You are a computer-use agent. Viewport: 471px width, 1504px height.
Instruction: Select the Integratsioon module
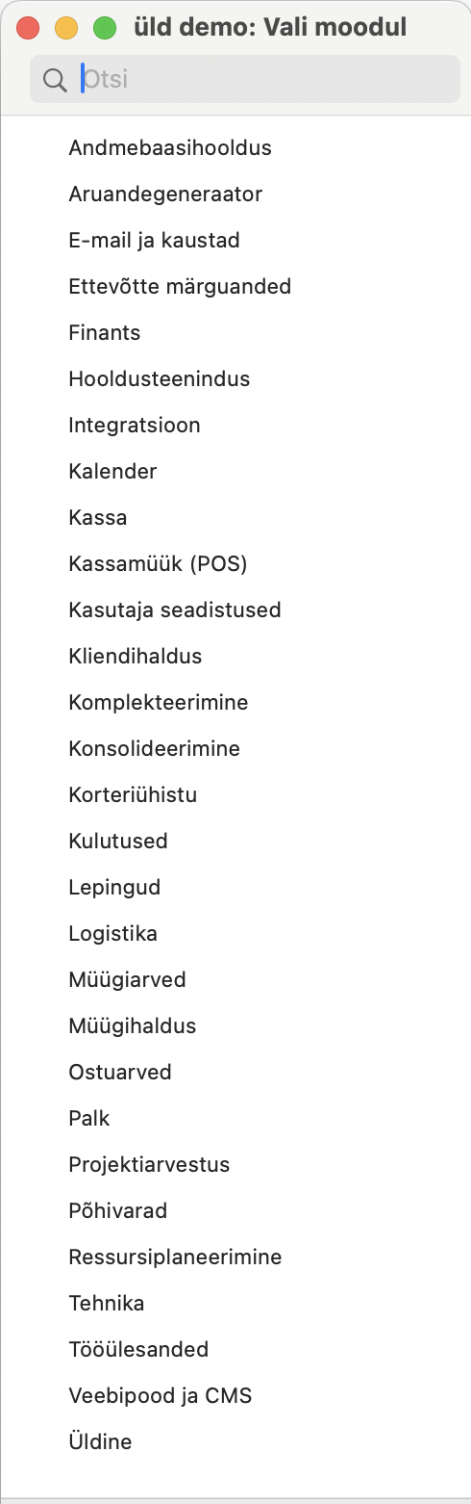[x=135, y=426]
